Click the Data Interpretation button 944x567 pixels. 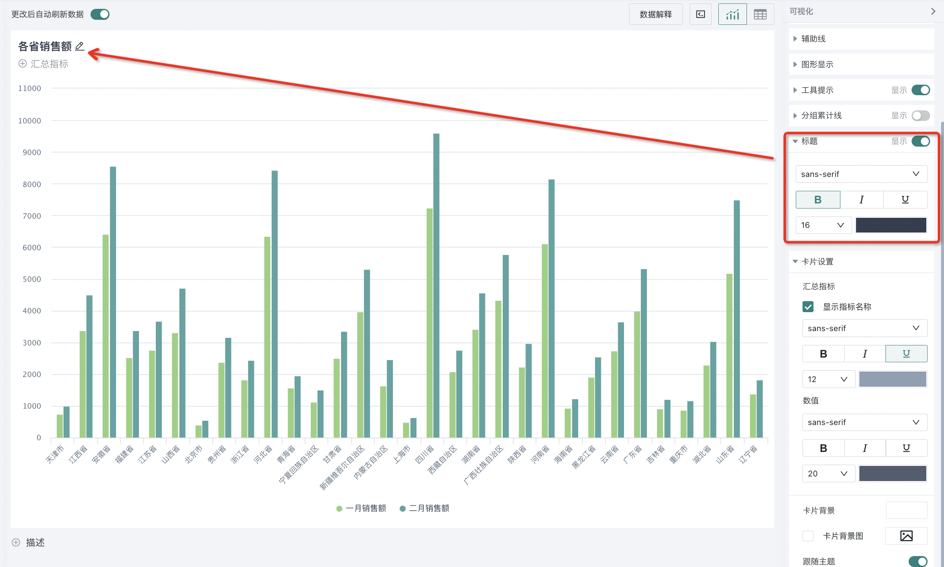656,14
